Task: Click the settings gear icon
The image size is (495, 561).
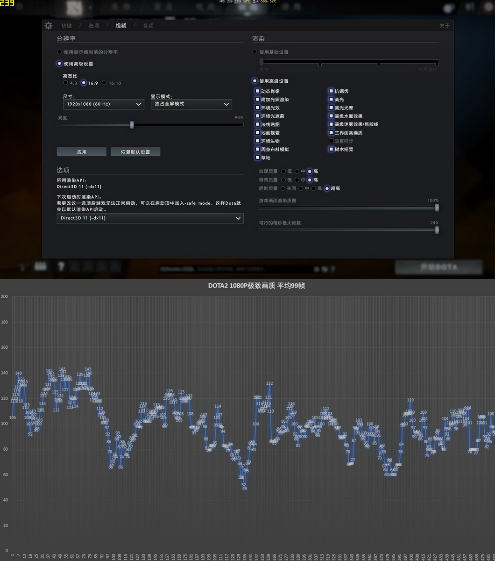Action: (x=49, y=26)
